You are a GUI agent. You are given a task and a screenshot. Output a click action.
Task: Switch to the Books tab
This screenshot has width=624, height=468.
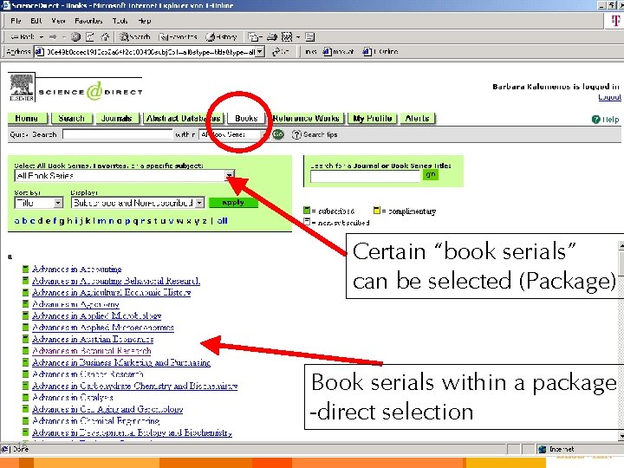pyautogui.click(x=246, y=118)
